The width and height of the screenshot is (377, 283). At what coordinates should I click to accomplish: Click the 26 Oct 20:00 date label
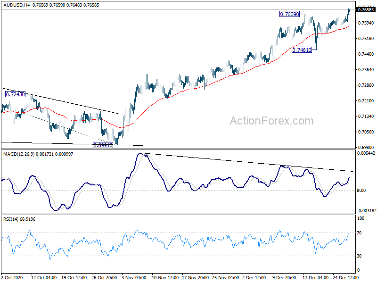pyautogui.click(x=104, y=277)
